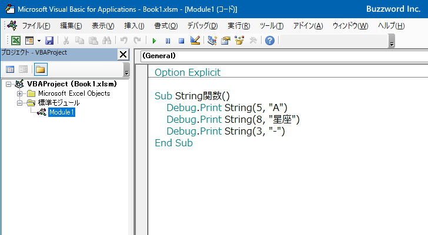Open the 表示(V) menu
The image size is (428, 235).
pos(103,26)
